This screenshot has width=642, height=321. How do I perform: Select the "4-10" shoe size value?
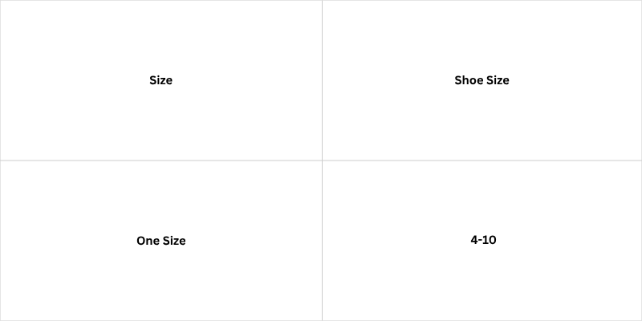(x=483, y=240)
